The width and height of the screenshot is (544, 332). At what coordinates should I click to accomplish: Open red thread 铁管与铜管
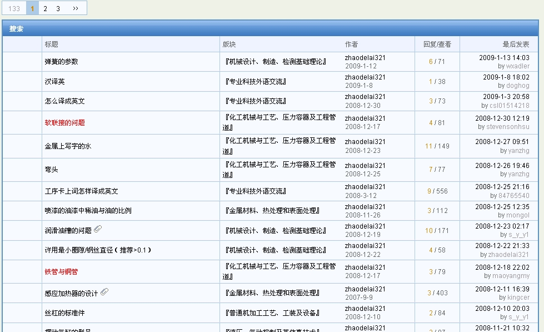[x=62, y=271]
